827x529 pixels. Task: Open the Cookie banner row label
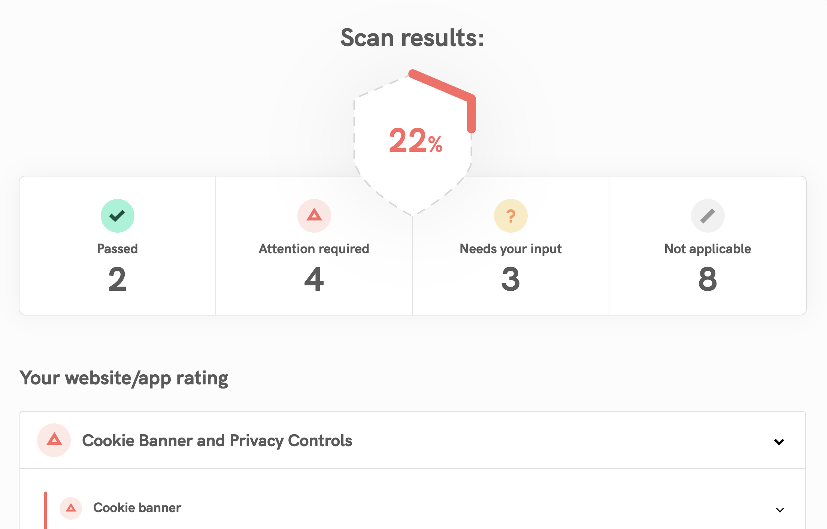(137, 508)
